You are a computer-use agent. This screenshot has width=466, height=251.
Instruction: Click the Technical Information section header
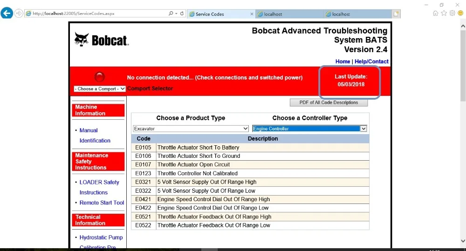(98, 220)
